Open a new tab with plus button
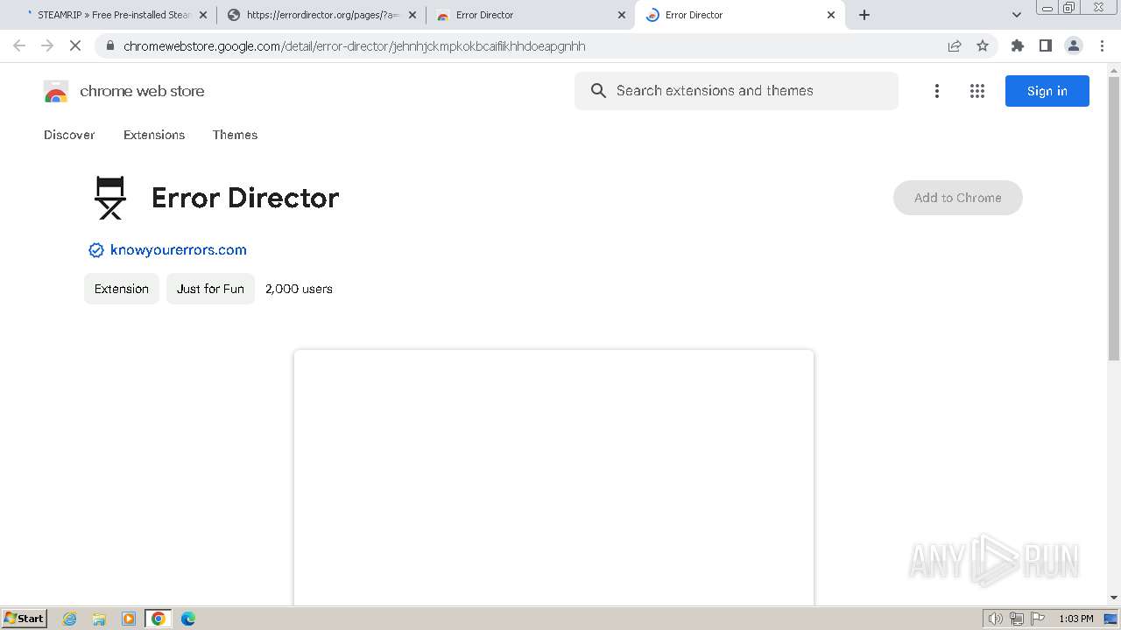 pos(864,15)
